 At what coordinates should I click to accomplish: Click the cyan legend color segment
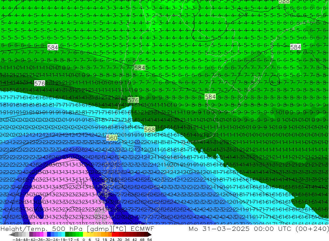tap(63, 234)
